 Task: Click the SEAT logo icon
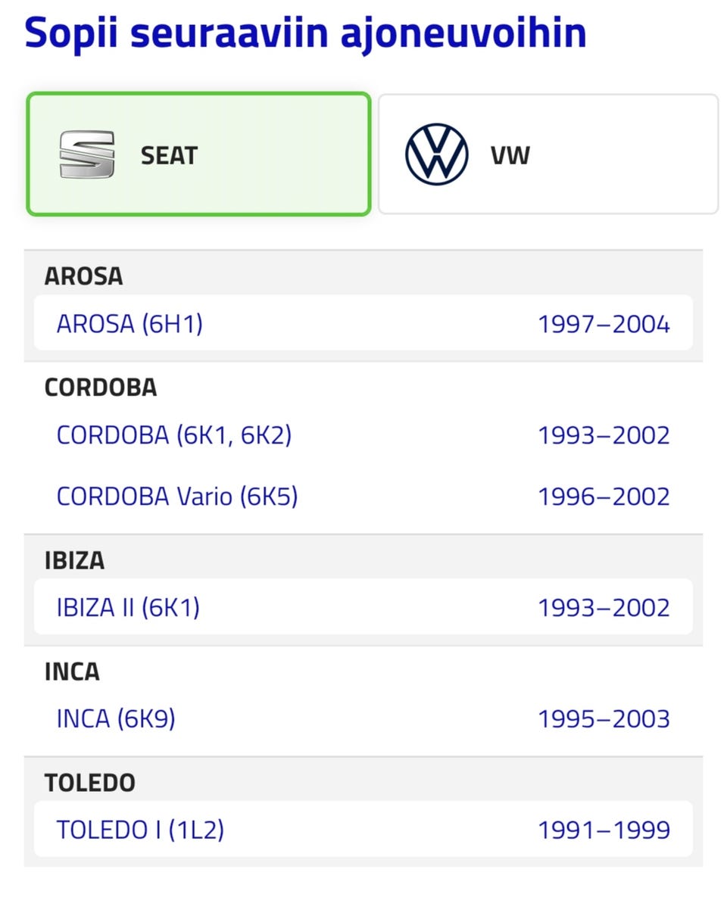[x=87, y=154]
